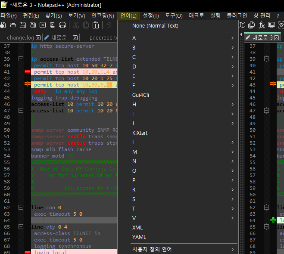Click the Print icon in toolbar

62,25
